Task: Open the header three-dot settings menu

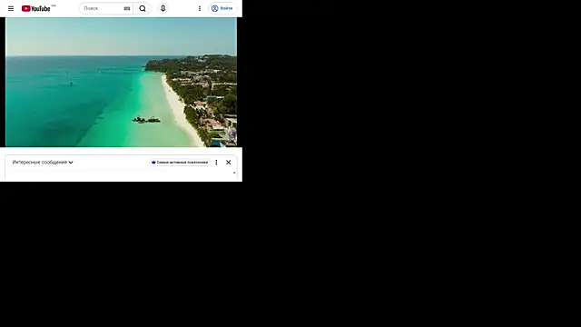Action: (x=200, y=8)
